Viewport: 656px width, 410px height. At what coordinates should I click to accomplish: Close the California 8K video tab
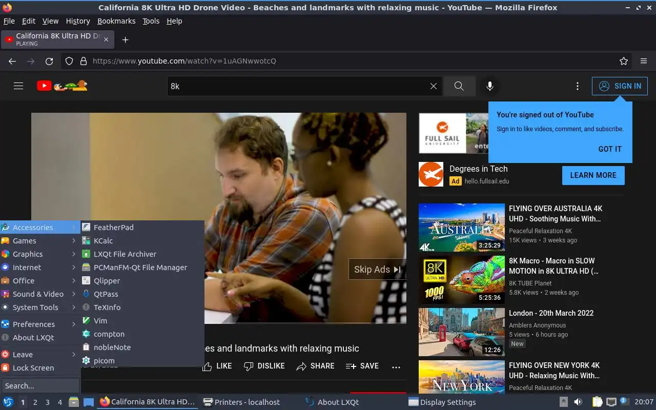click(107, 39)
